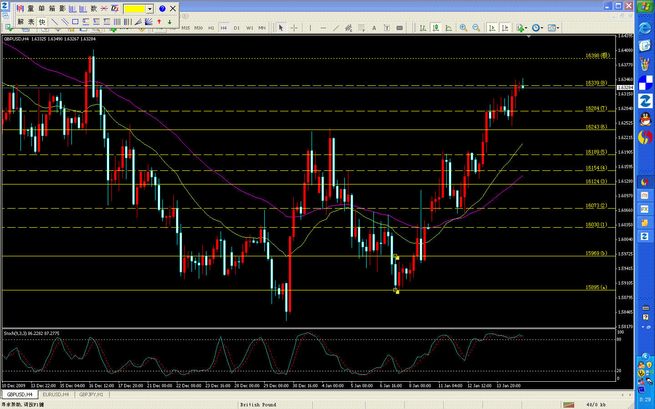Open the color combo dropdown arrow

(150, 9)
